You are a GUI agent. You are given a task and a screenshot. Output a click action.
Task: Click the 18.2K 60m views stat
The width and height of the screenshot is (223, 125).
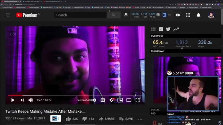click(135, 15)
